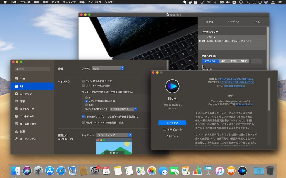Click the コントリビュータ button
This screenshot has width=286, height=178.
pos(172,130)
